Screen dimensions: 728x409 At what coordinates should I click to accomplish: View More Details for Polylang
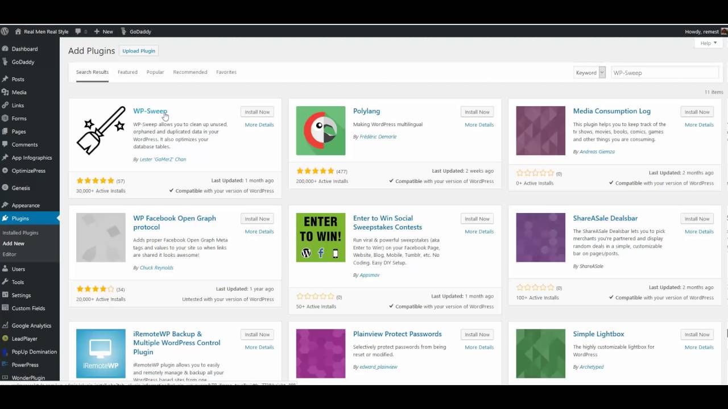(x=479, y=124)
